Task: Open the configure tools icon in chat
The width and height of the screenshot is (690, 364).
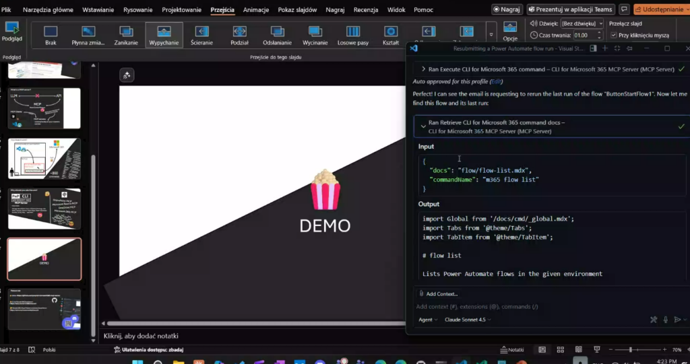Action: click(x=653, y=320)
